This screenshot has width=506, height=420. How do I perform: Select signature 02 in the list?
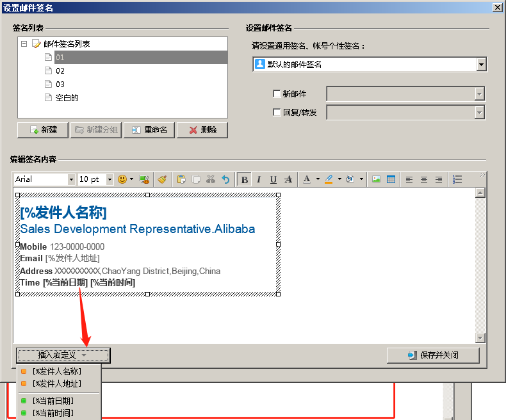60,71
